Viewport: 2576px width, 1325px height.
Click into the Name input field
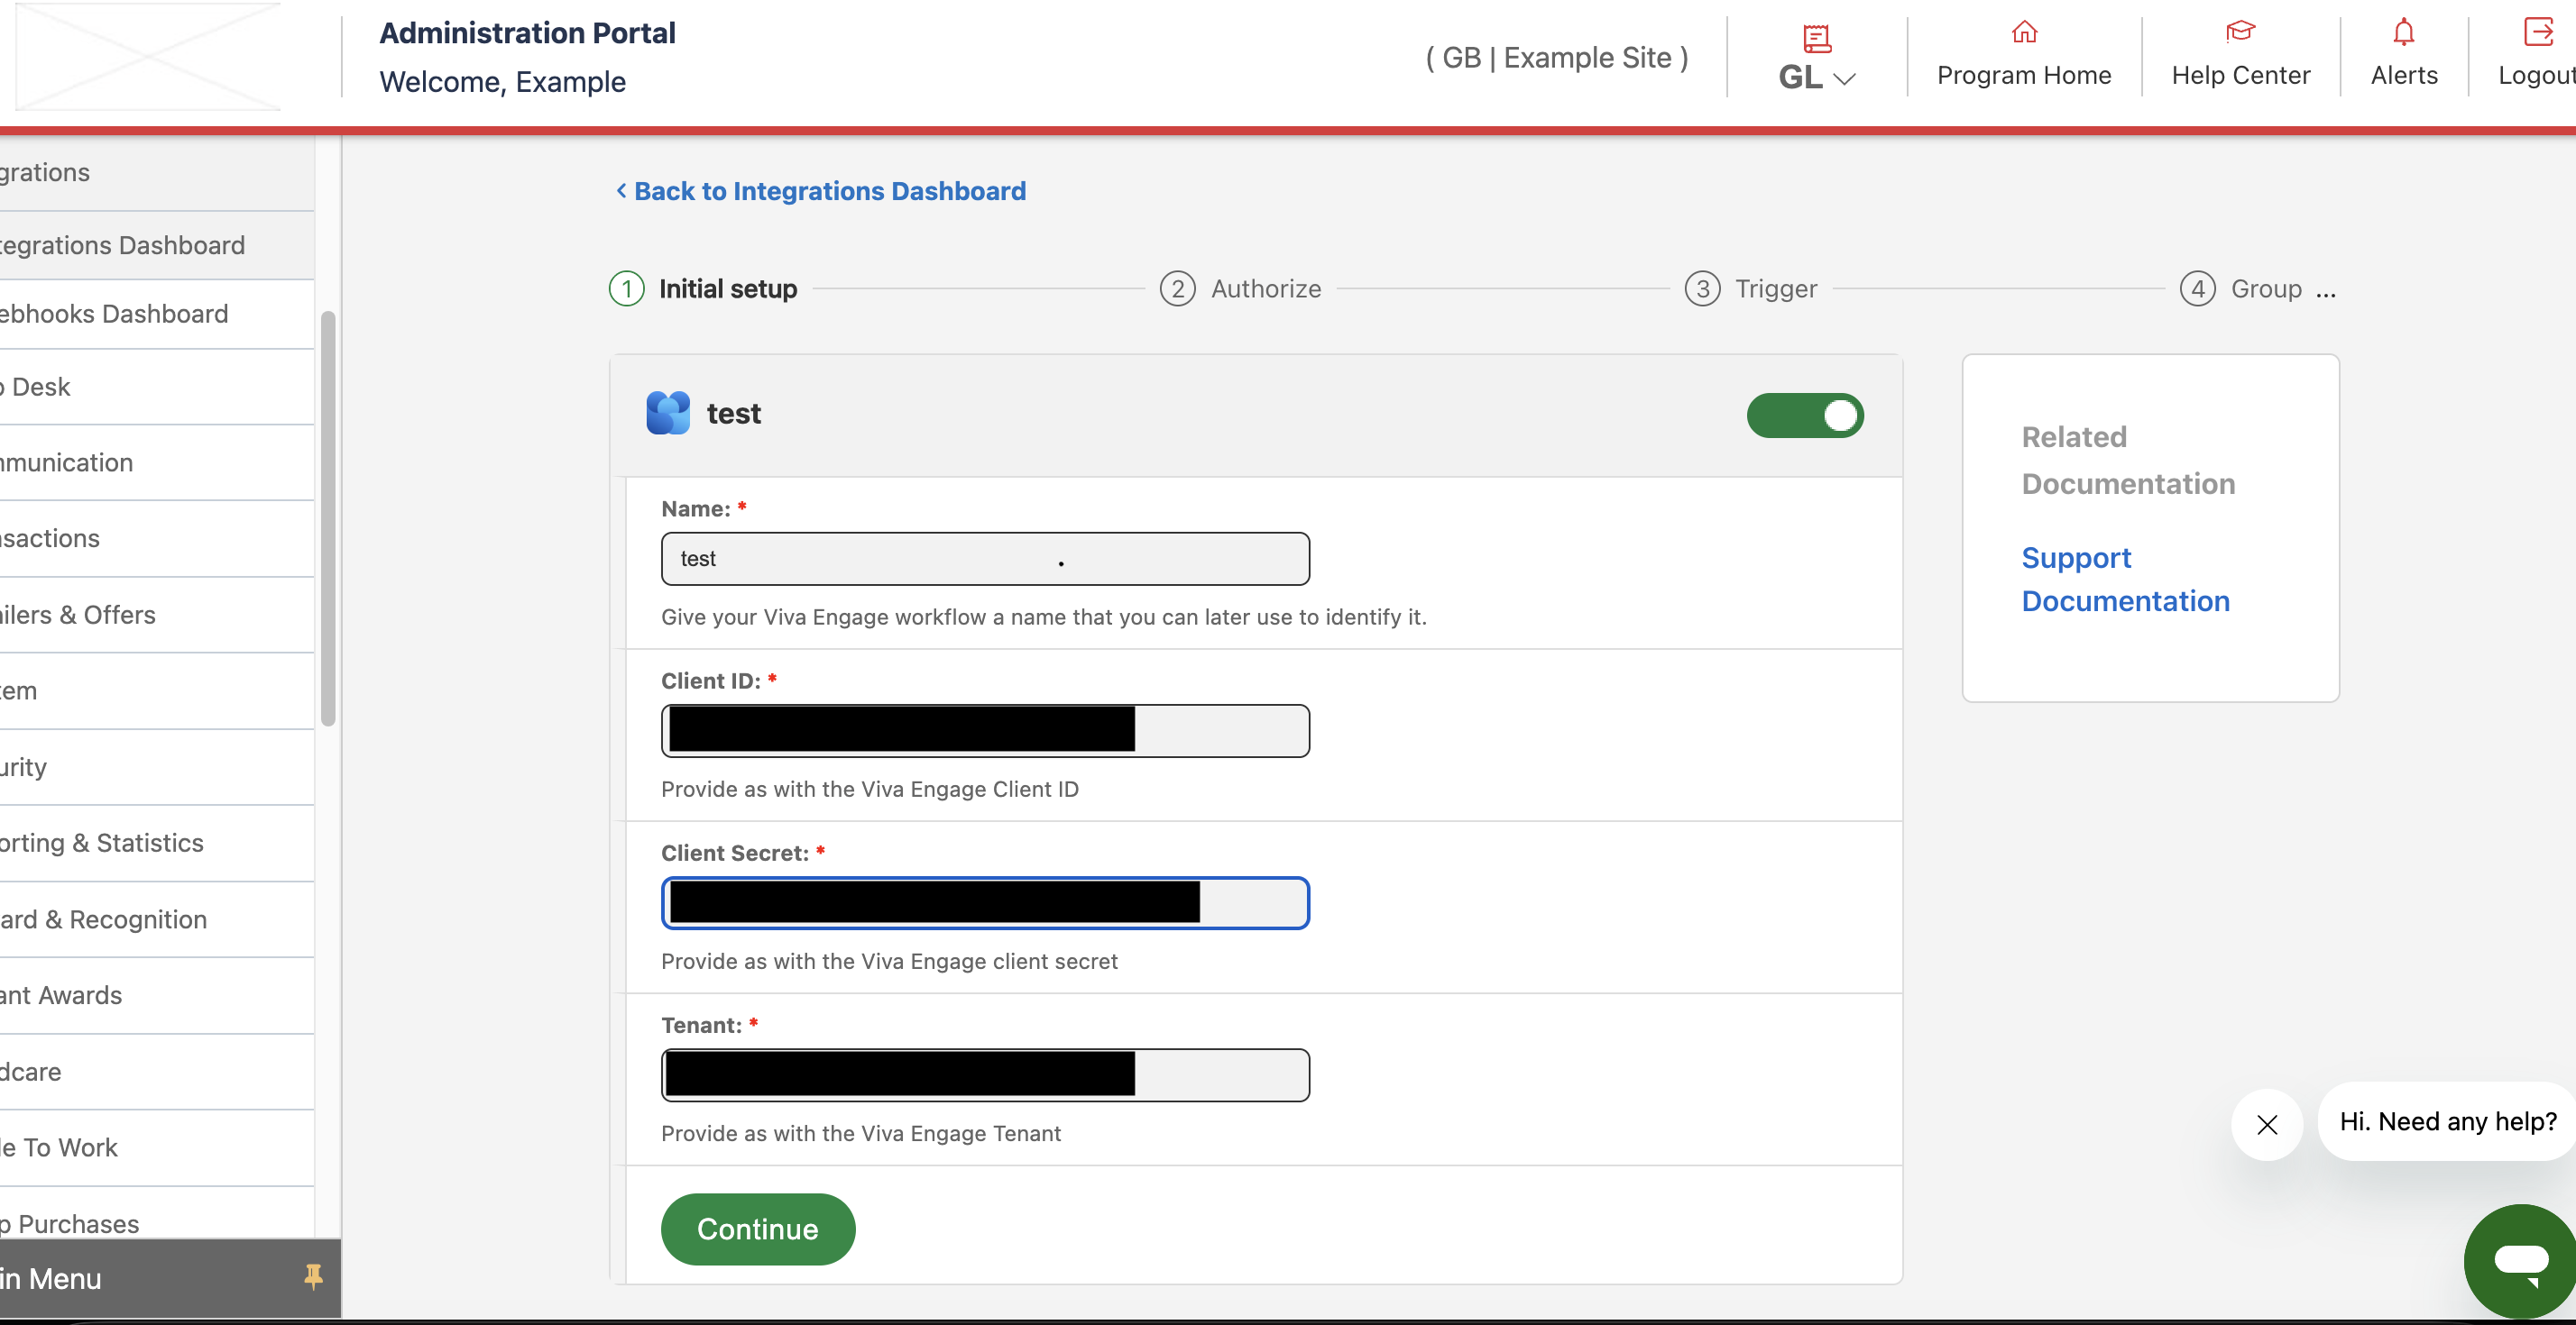(x=985, y=559)
